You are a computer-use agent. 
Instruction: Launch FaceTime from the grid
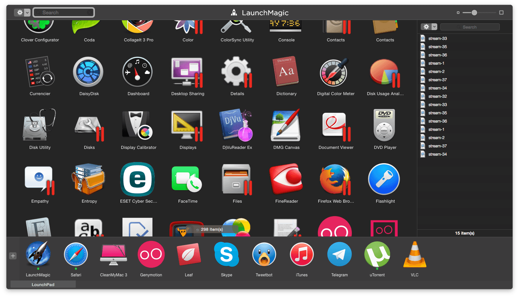(187, 180)
